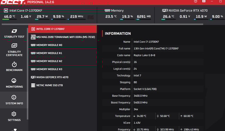This screenshot has height=131, width=225.
Task: Click the memory used value 6291 MB
Action: coord(144,17)
